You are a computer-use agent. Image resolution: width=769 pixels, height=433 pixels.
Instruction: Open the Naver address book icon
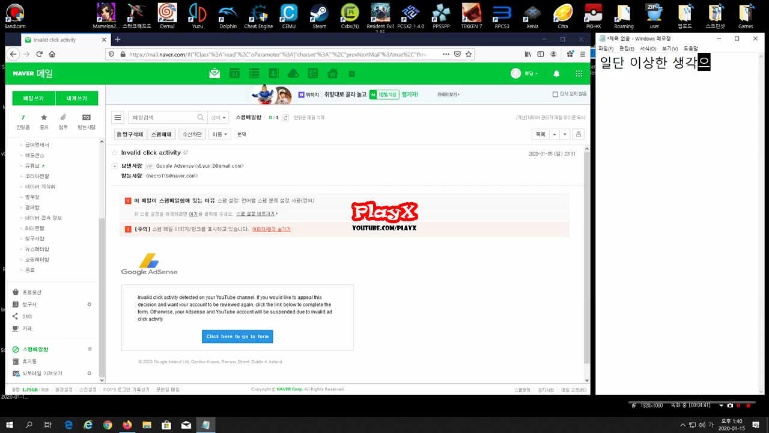[x=273, y=73]
